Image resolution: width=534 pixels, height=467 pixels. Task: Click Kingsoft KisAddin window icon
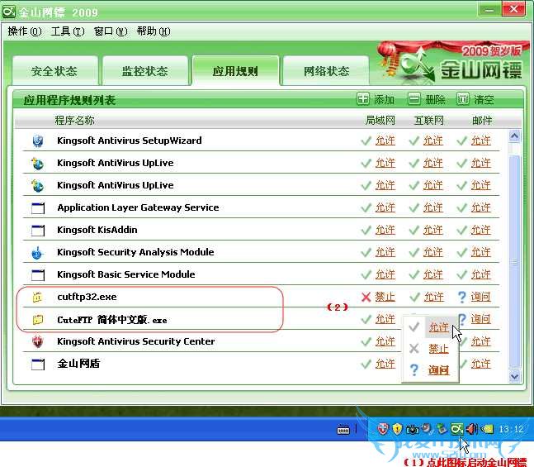point(38,231)
